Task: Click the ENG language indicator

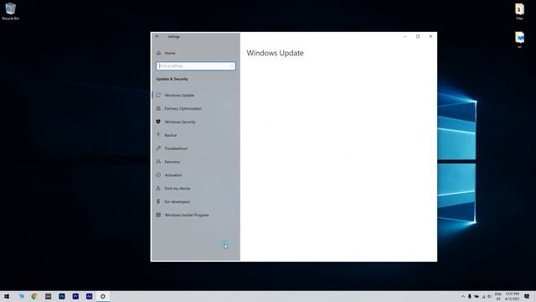Action: pos(498,296)
